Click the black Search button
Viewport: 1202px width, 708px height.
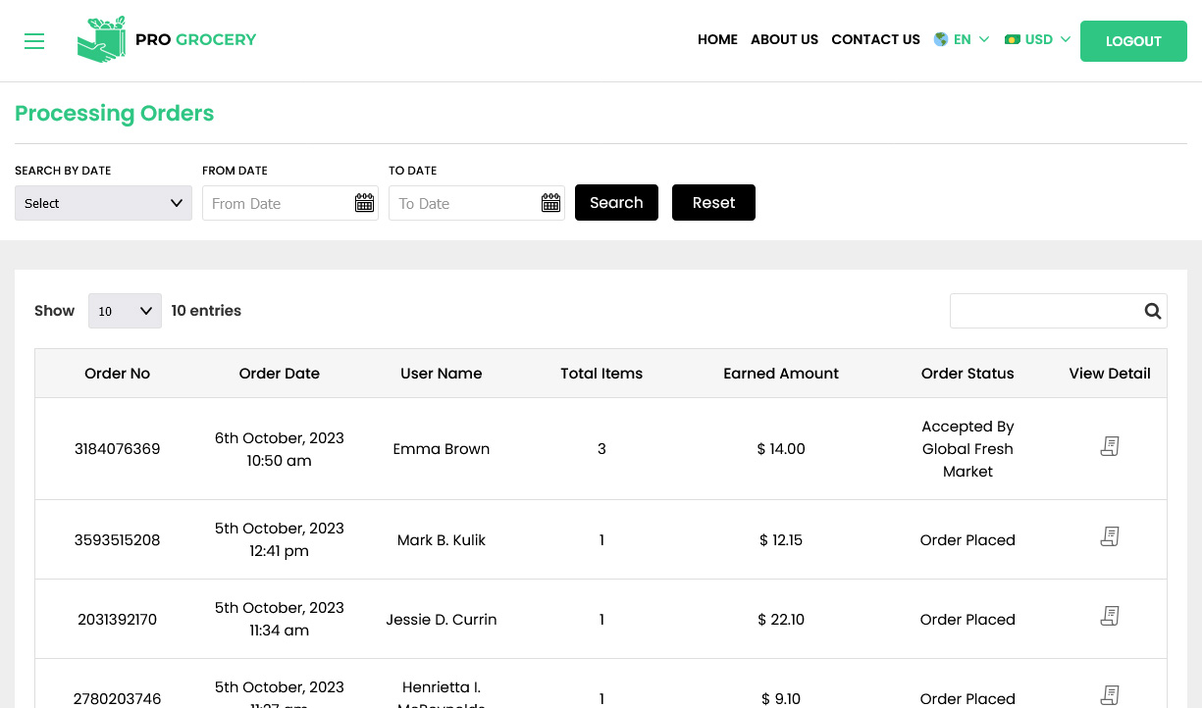click(616, 203)
